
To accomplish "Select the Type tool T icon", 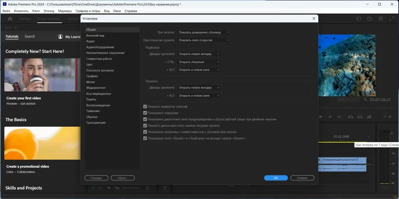I will coord(165,189).
